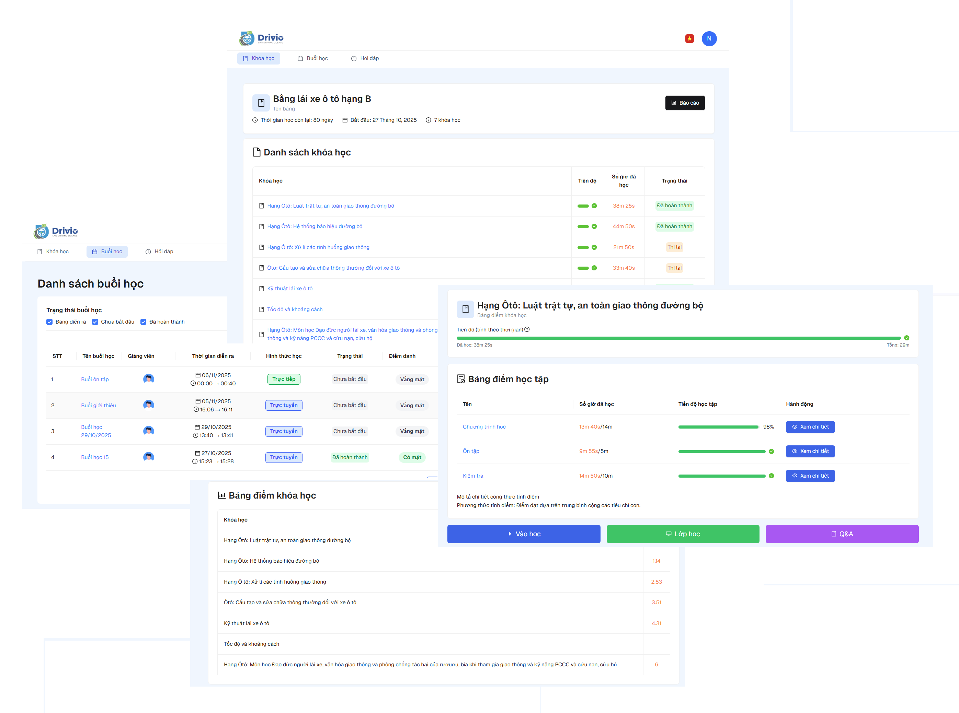Image resolution: width=959 pixels, height=713 pixels.
Task: Click Xem chi tiết for Ôn tập row
Action: (810, 451)
